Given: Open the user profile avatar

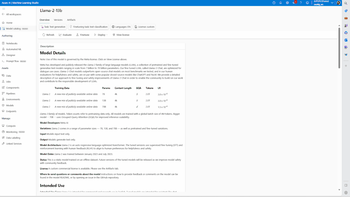Looking at the screenshot, I should coord(338,3).
